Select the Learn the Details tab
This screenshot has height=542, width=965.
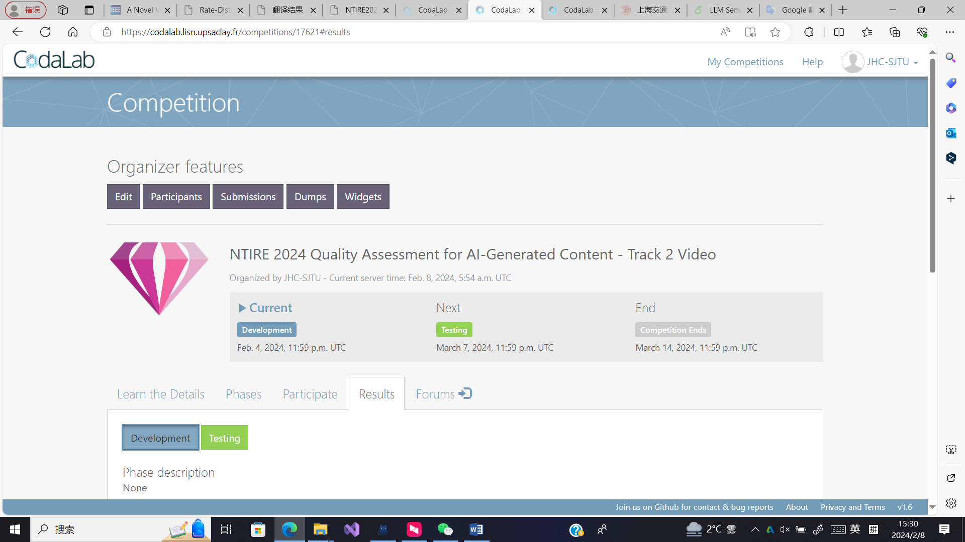point(160,393)
